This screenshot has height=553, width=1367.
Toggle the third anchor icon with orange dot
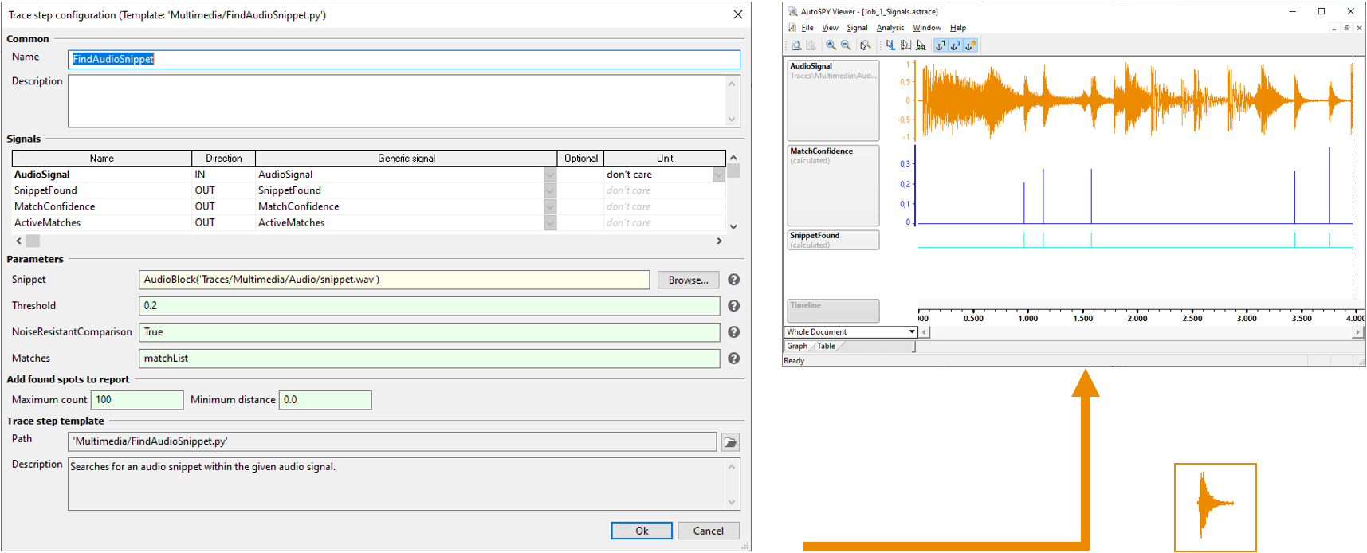point(970,45)
